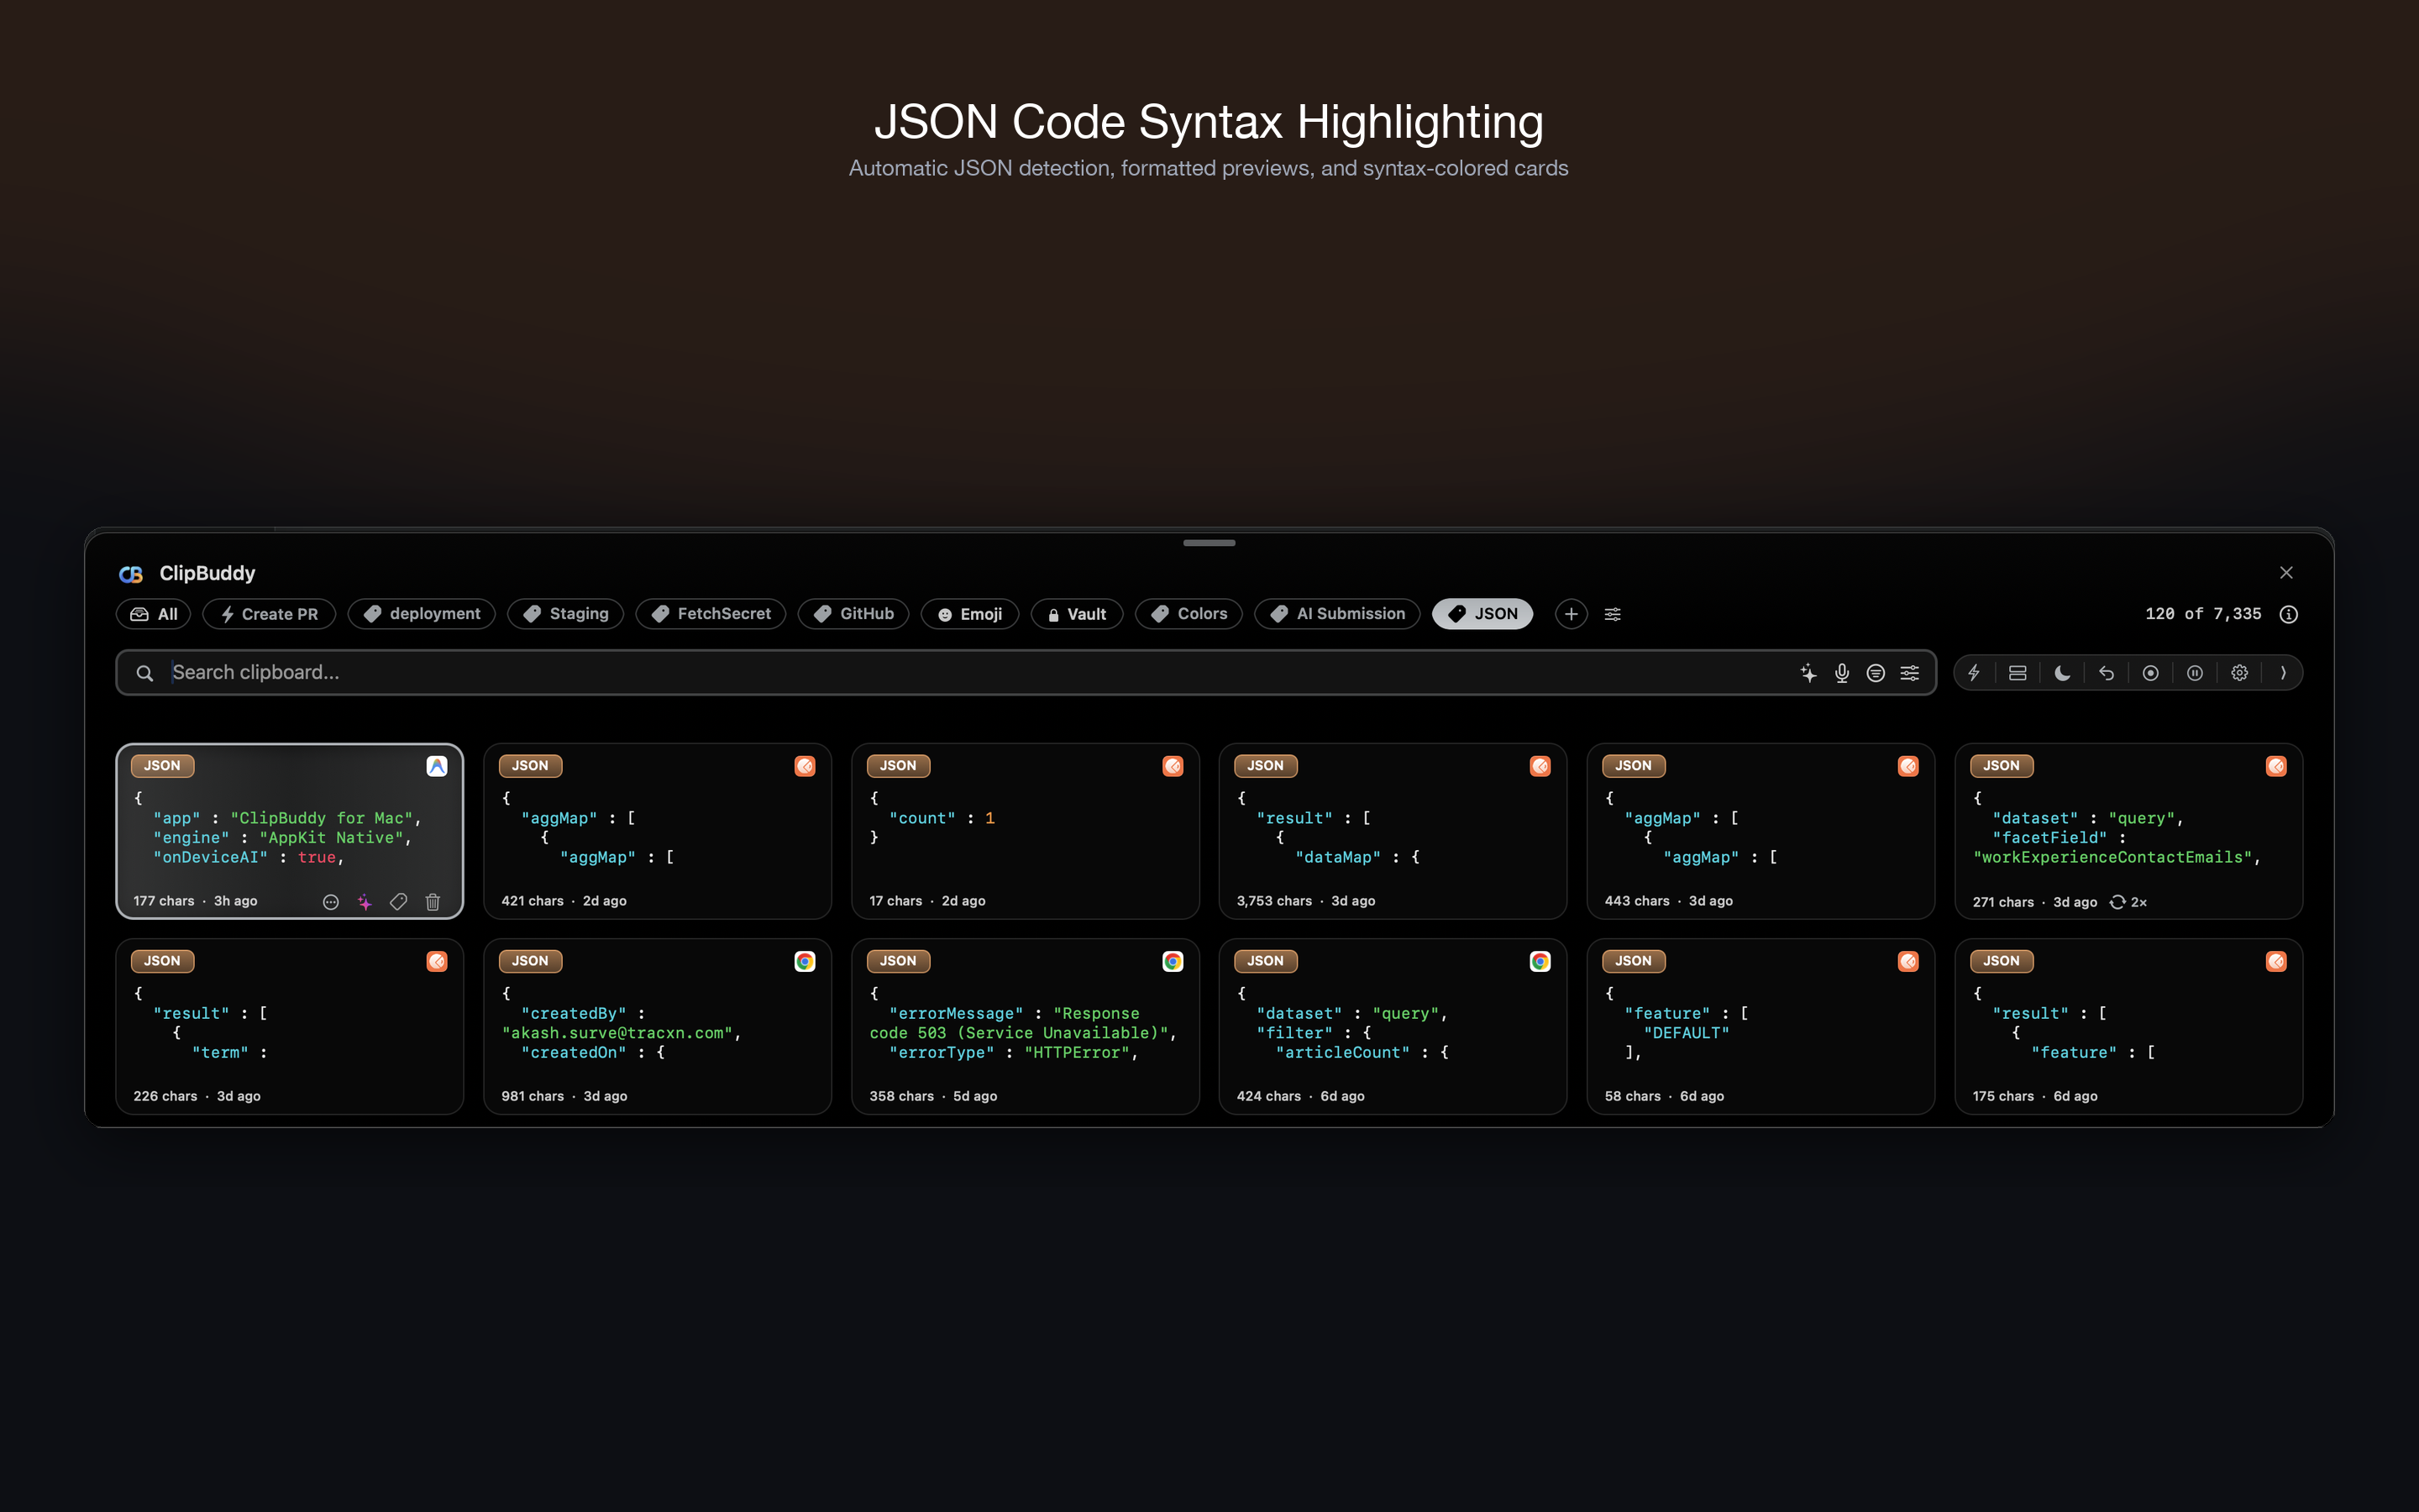Image resolution: width=2419 pixels, height=1512 pixels.
Task: Click the pink AI sparkle on selected card
Action: coord(365,902)
